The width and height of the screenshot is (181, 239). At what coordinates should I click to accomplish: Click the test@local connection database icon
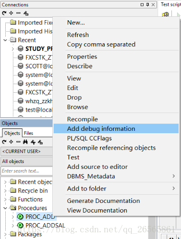point(20,110)
